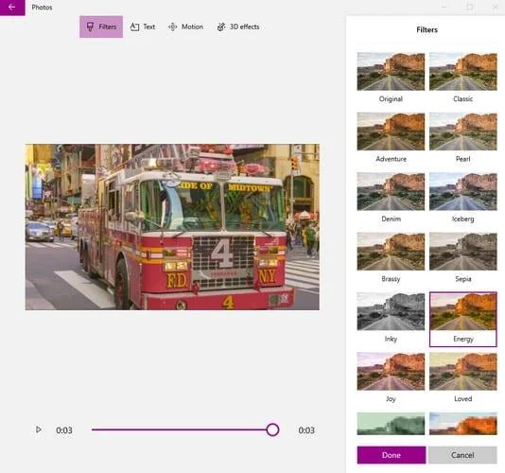Select the Original filter thumbnail
The image size is (505, 473).
tap(391, 72)
